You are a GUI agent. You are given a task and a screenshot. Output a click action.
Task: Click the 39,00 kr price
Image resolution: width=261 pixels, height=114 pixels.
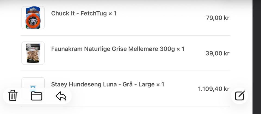[217, 53]
